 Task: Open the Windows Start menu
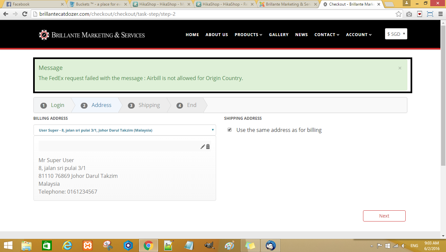pyautogui.click(x=8, y=245)
